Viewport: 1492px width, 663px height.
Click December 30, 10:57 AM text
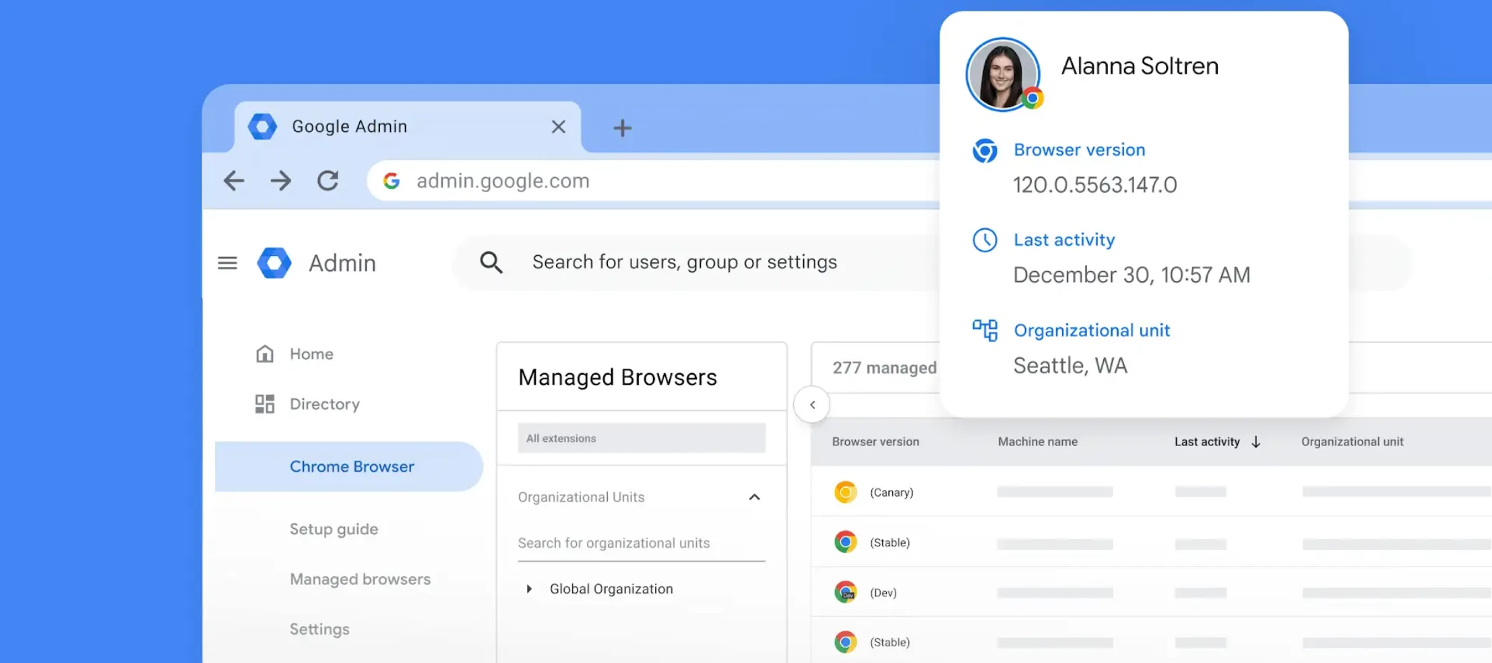(1131, 275)
